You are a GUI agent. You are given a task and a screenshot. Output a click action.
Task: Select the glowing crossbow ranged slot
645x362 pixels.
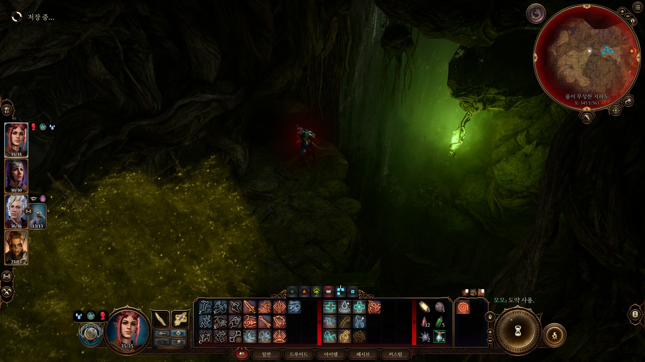click(x=180, y=319)
